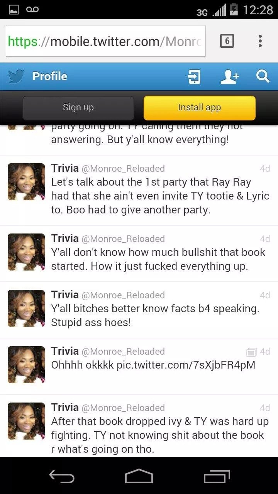This screenshot has width=278, height=494.
Task: Tap avatar beside the 'that book started' tweet
Action: point(26,252)
